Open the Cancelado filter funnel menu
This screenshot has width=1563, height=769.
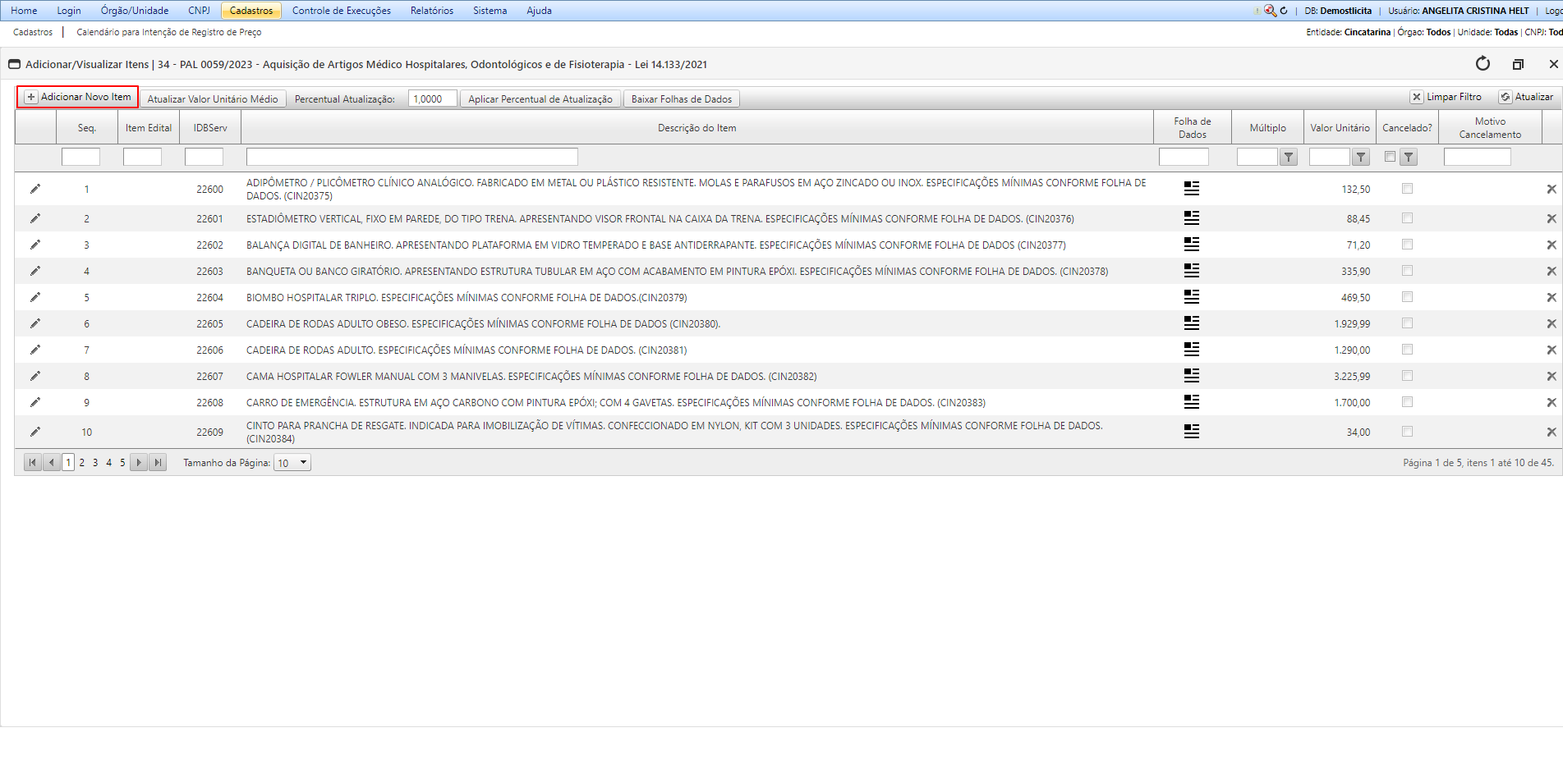pyautogui.click(x=1409, y=158)
